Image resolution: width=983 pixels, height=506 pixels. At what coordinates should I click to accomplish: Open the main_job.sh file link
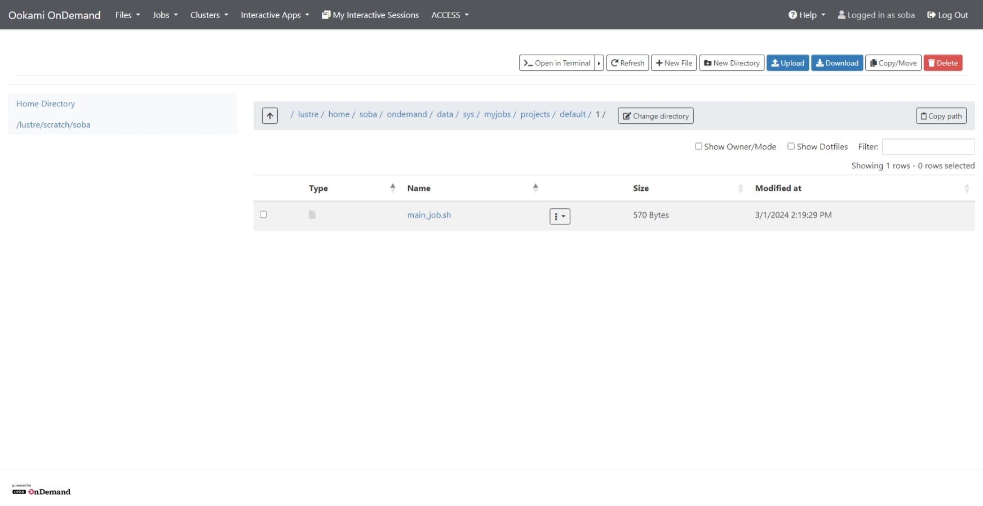coord(428,215)
